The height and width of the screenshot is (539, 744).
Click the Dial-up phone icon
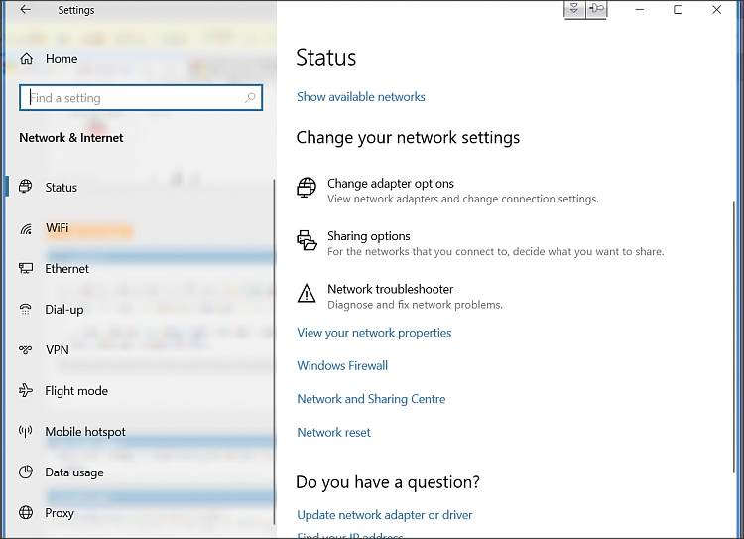pyautogui.click(x=26, y=309)
